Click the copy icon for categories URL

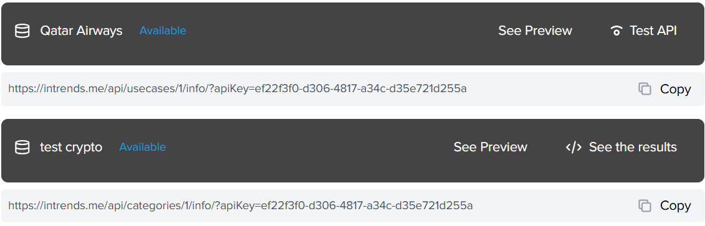point(645,206)
